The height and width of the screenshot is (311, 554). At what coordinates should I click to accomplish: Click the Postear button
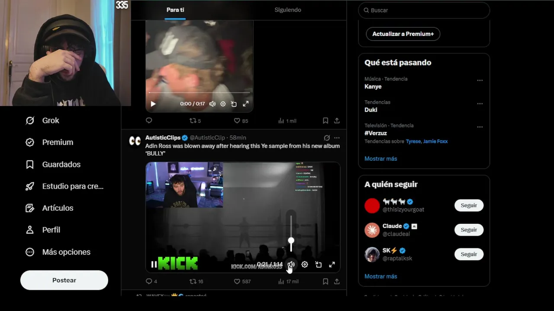coord(64,280)
